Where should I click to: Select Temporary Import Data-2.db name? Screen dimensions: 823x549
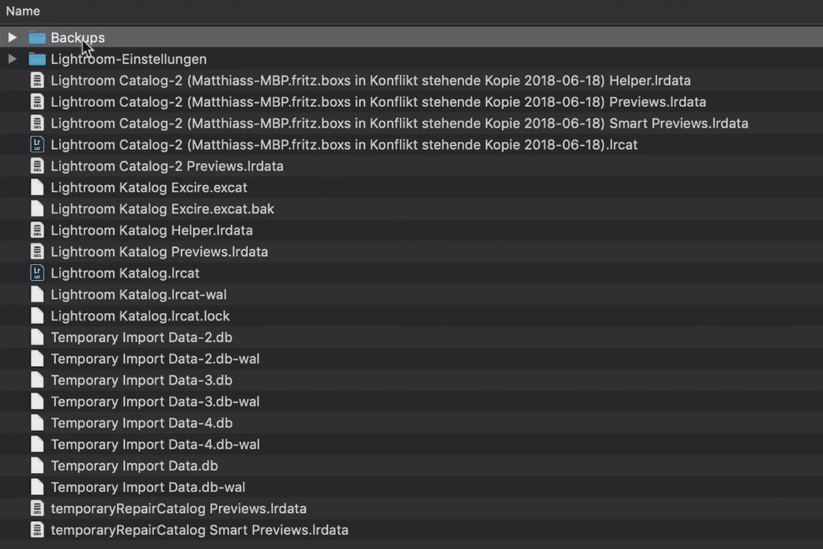(141, 337)
